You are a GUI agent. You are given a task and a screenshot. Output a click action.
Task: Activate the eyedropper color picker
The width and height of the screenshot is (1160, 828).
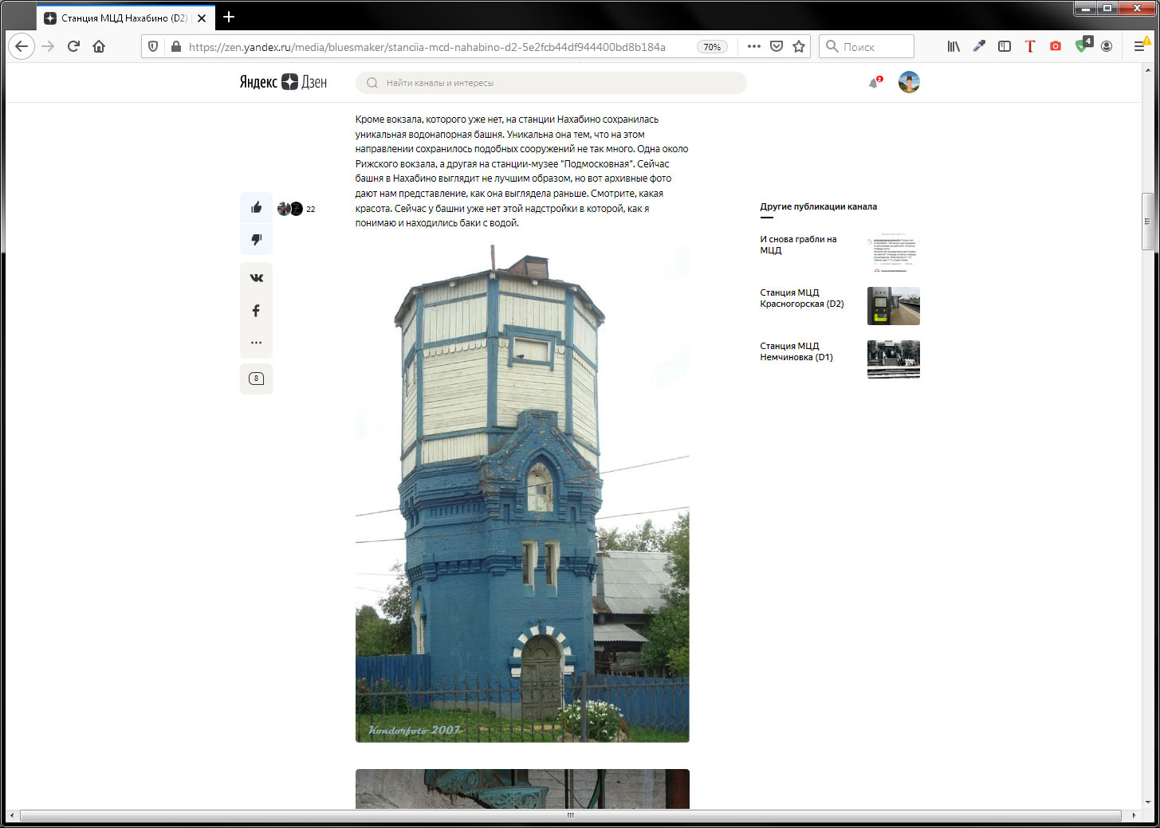pos(979,46)
